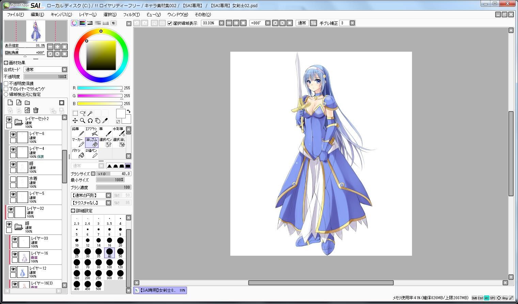Screen dimensions: 518x304
Task: Enable 下のレイヤーでクリッピング checkbox
Action: tap(6, 89)
